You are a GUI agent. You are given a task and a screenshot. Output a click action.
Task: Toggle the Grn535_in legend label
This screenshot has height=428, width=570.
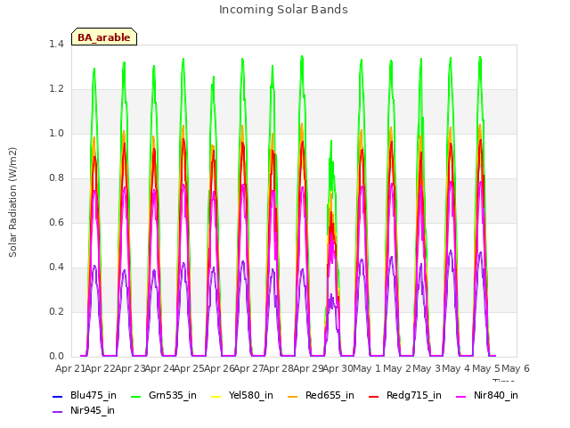[x=173, y=396]
